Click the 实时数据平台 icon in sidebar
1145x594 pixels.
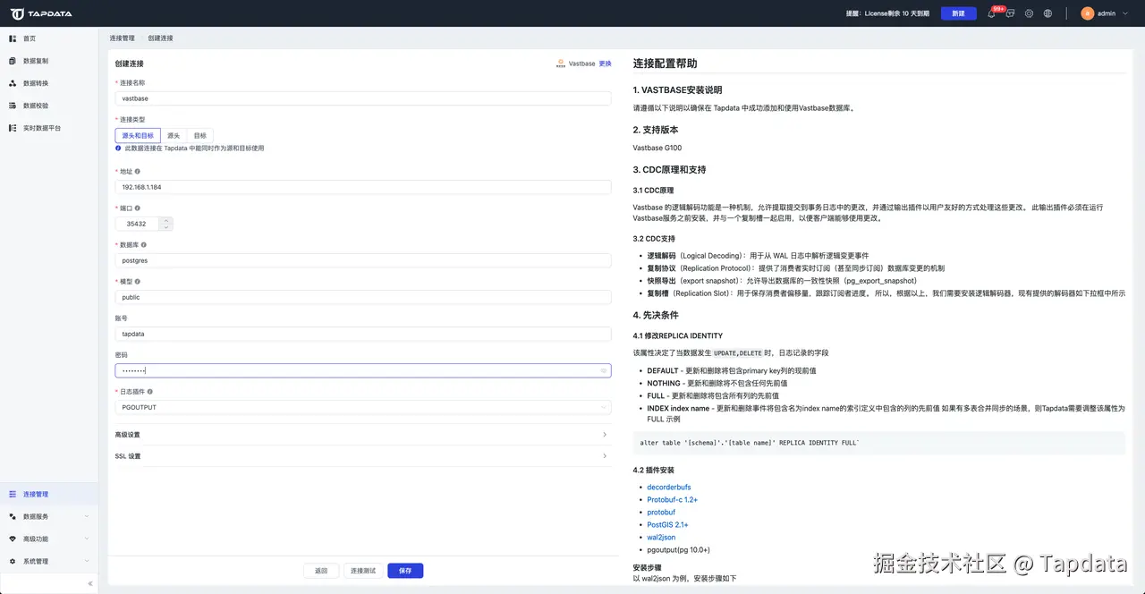pyautogui.click(x=13, y=128)
